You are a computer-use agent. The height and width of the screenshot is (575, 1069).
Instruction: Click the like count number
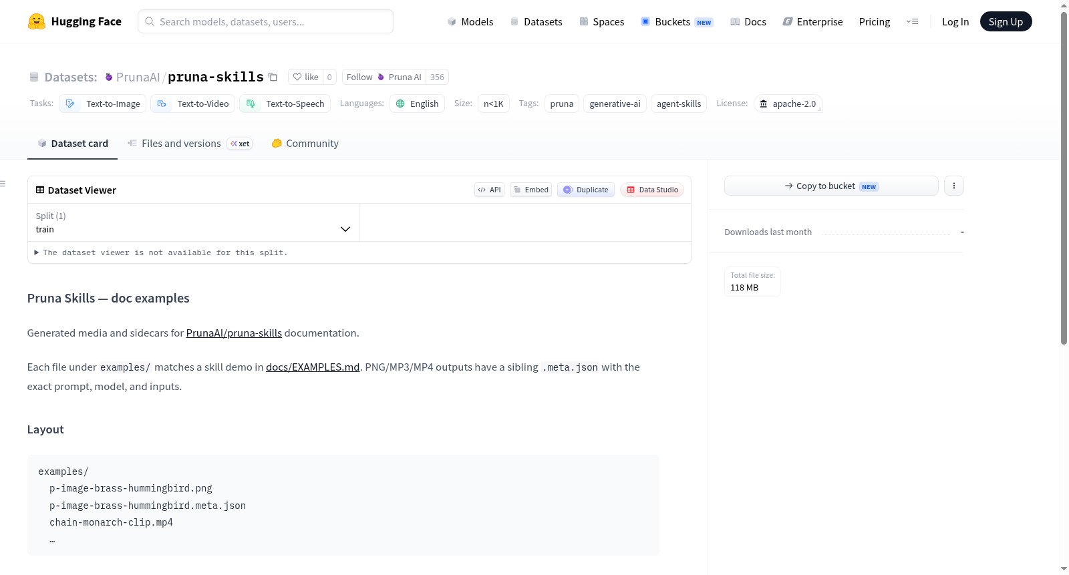coord(329,77)
